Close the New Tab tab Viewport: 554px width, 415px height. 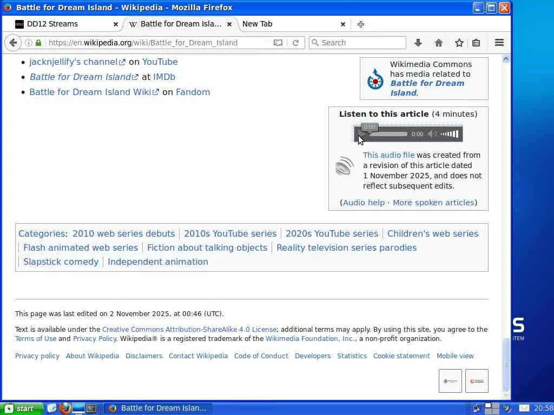pyautogui.click(x=342, y=24)
